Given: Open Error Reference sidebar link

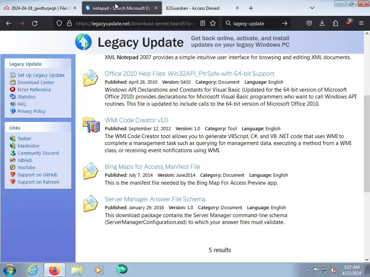Looking at the screenshot, I should click(x=34, y=89).
